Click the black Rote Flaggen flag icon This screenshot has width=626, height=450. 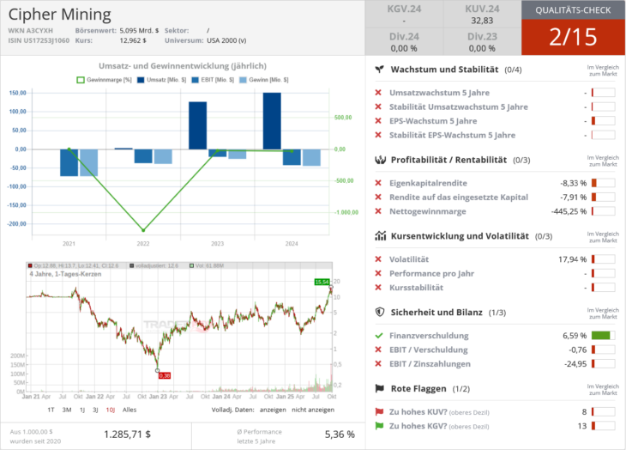379,388
